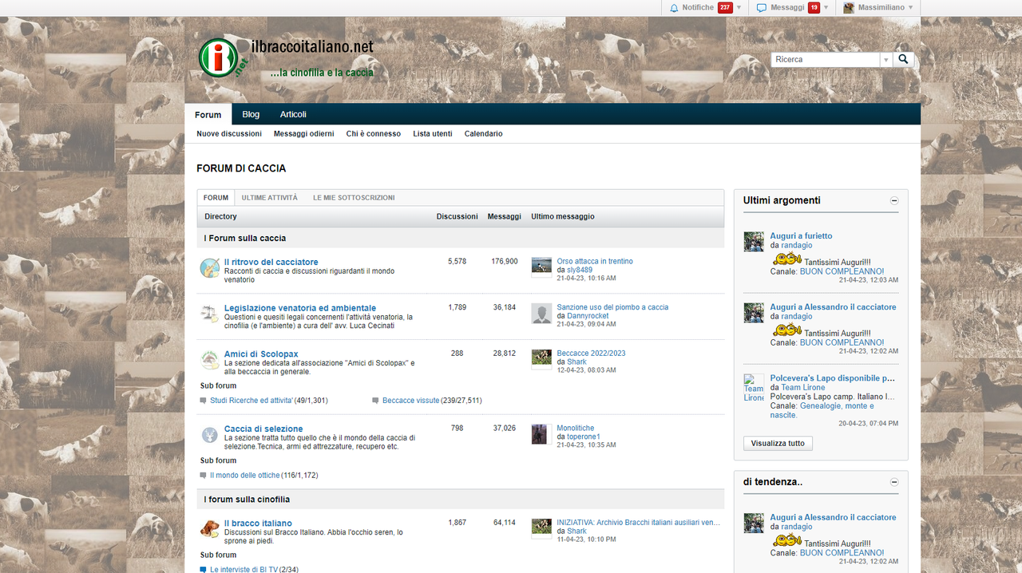Viewport: 1022px width, 573px height.
Task: Click avatar next to Beccacce 2022/2023
Action: [x=541, y=358]
